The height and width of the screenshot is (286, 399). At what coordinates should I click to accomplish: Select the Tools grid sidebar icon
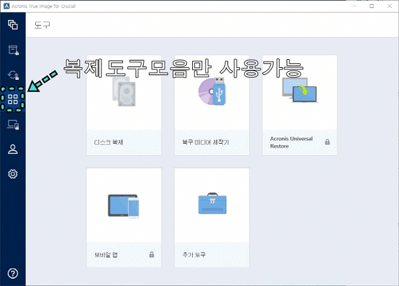(x=13, y=99)
